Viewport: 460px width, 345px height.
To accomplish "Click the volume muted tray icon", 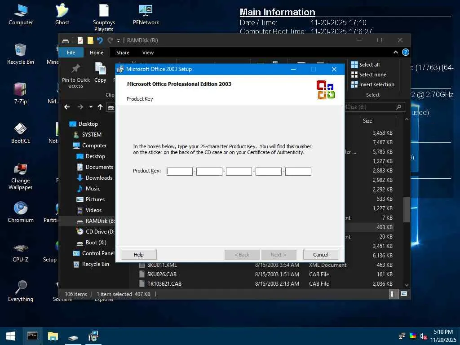I will point(423,336).
